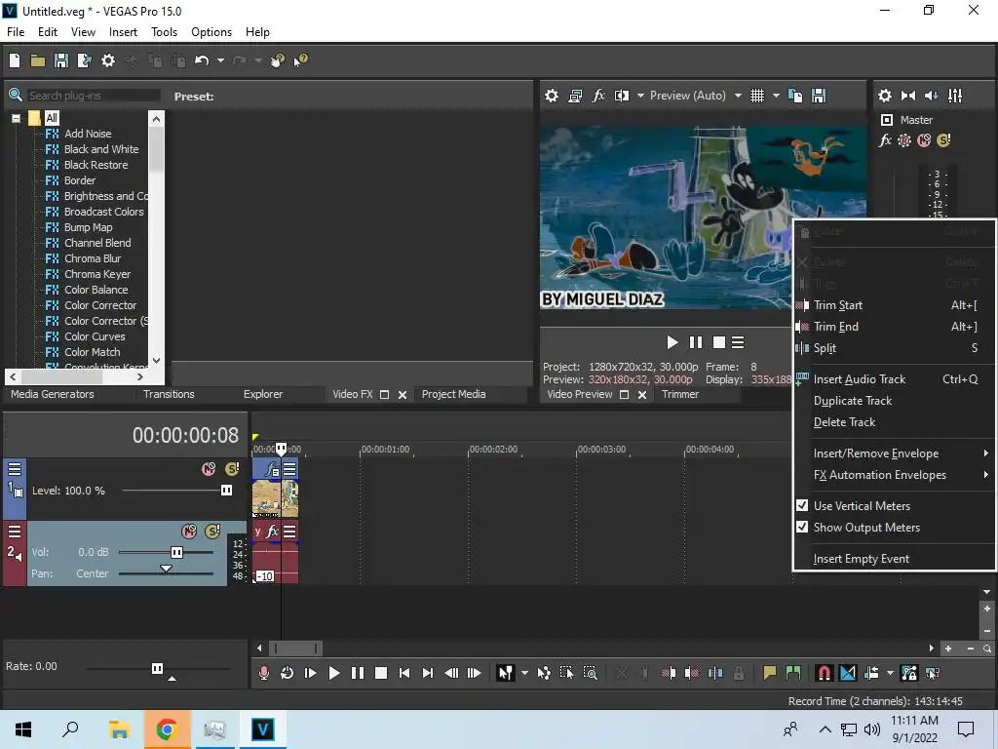Show preview overlays grid icon

pyautogui.click(x=756, y=96)
